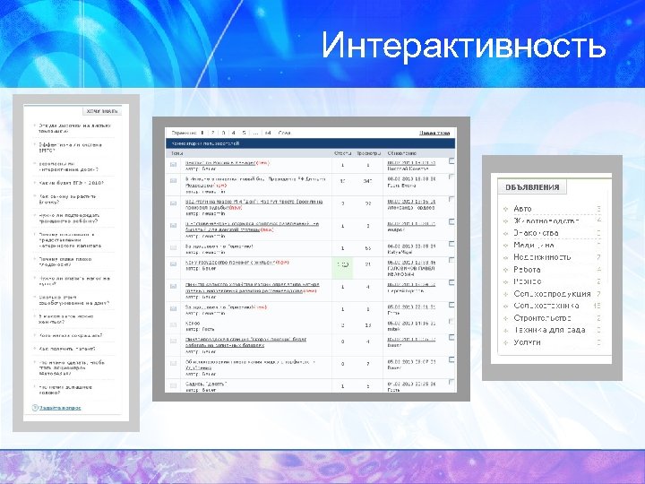This screenshot has width=645, height=484.
Task: Click envelope icon of the solar-battery station topic
Action: coord(173,341)
